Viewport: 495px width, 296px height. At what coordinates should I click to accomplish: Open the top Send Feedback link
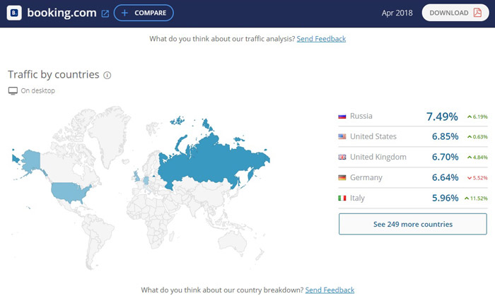(x=321, y=39)
